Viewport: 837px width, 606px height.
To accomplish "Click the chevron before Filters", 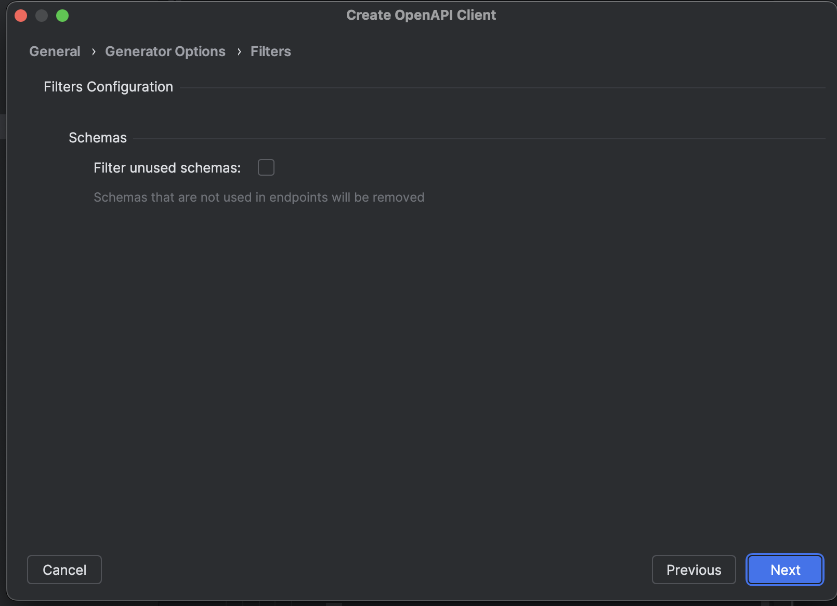I will 239,51.
